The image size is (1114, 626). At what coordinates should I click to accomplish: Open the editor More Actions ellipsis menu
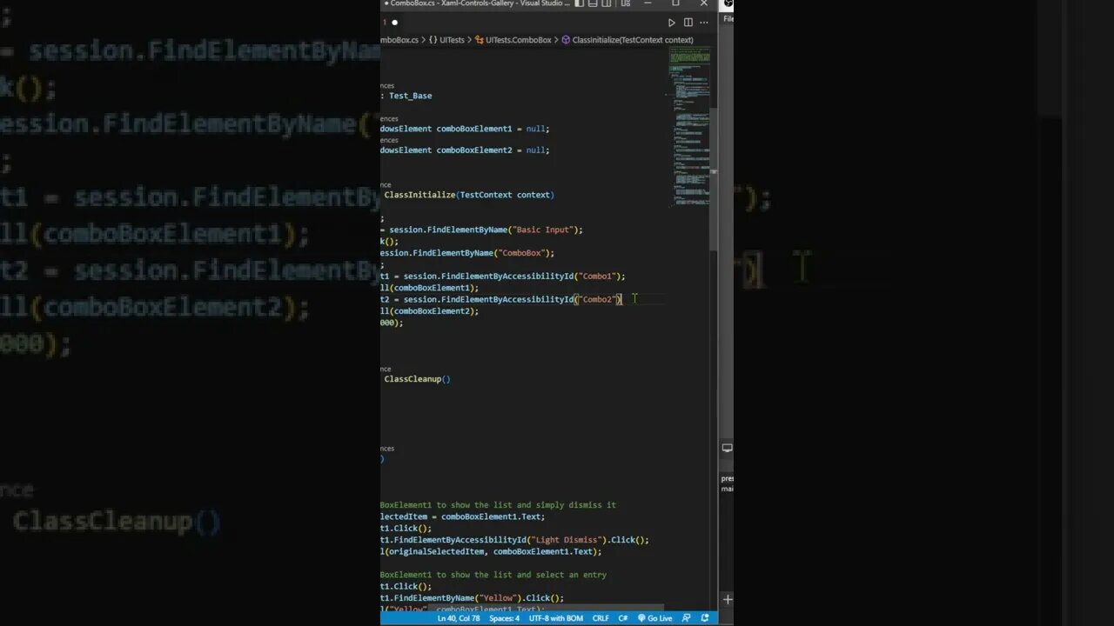(x=704, y=23)
